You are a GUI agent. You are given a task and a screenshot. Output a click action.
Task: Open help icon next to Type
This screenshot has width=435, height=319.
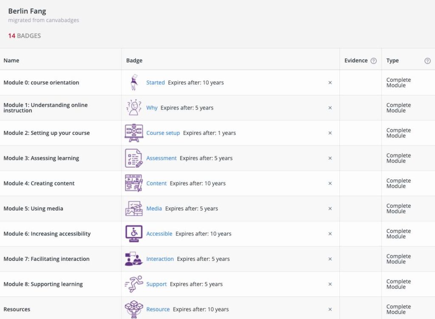[x=427, y=61]
